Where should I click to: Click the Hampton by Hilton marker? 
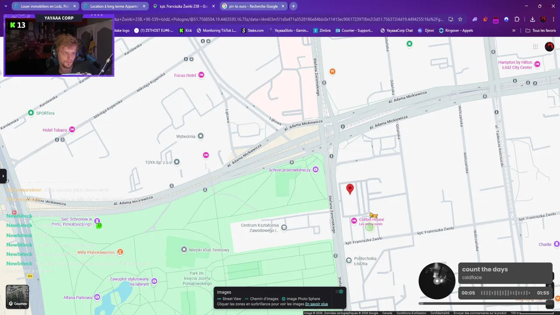(537, 65)
